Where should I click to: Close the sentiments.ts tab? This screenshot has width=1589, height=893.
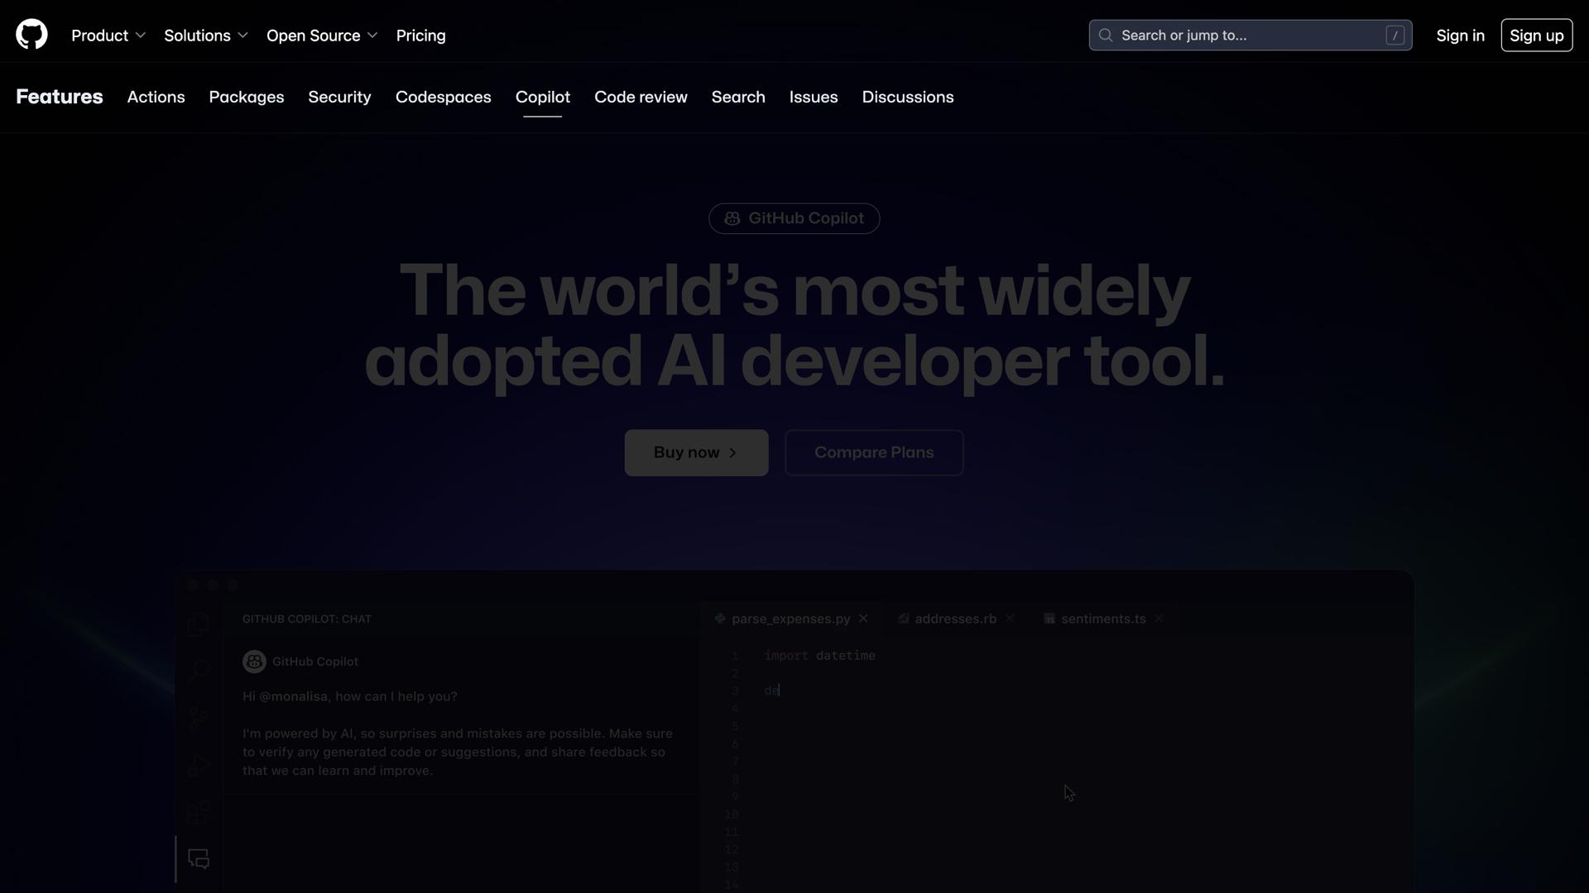pos(1159,618)
